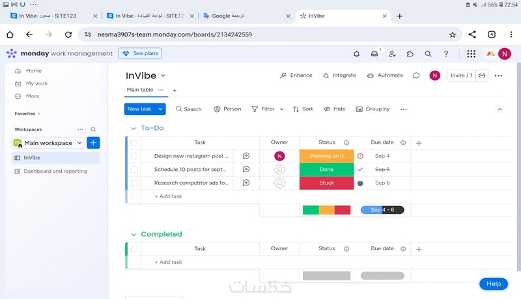
Task: Go to the browser home page
Action: 10,34
